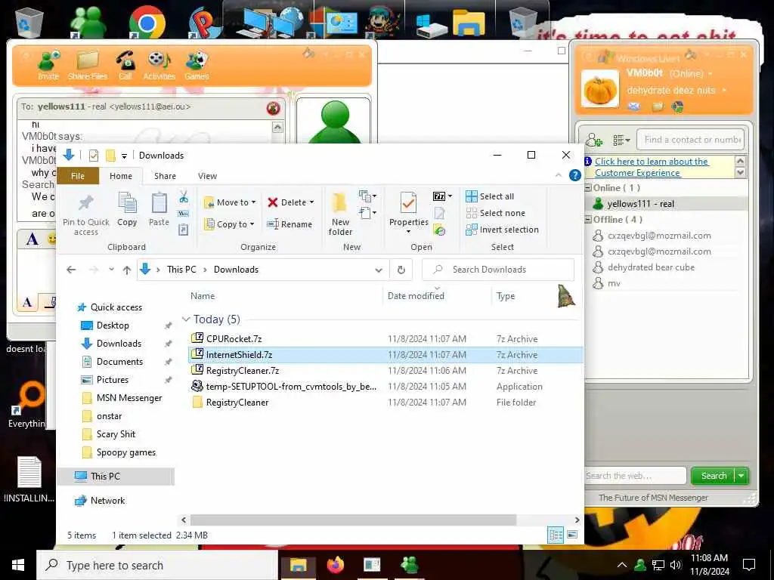Image resolution: width=774 pixels, height=580 pixels.
Task: Open the Move to dropdown
Action: (230, 202)
